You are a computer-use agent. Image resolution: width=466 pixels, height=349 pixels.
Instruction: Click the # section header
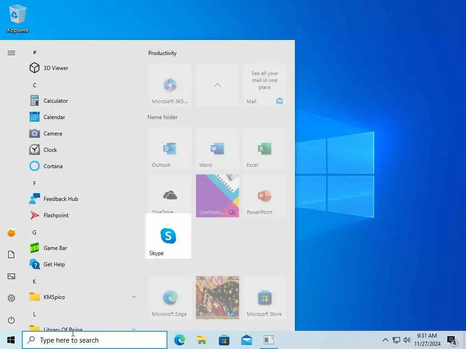click(35, 52)
